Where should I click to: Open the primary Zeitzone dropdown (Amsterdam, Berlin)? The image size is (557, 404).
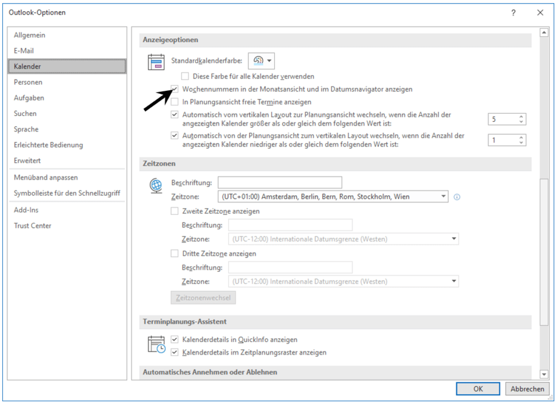333,197
